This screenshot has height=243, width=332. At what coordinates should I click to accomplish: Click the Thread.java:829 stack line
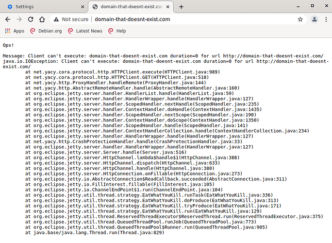click(95, 233)
